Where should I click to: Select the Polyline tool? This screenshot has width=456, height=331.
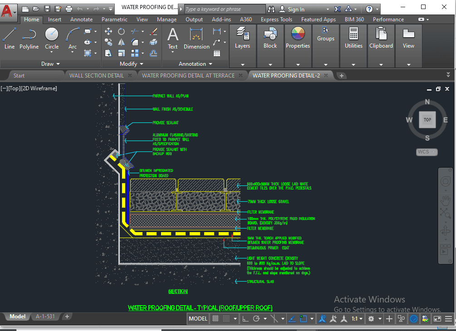29,38
